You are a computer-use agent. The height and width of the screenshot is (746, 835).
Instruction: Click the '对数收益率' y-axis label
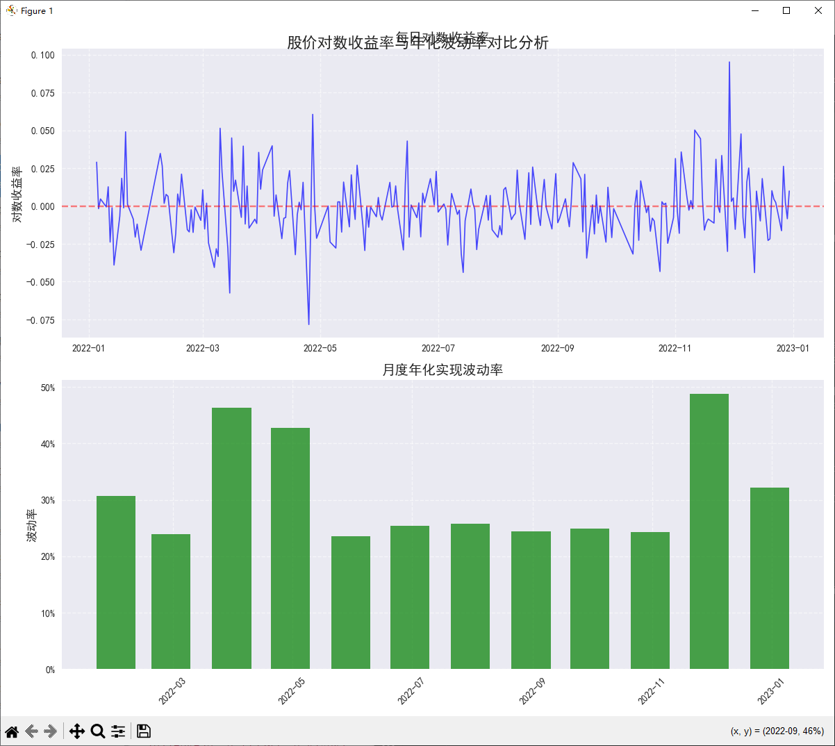pyautogui.click(x=17, y=194)
